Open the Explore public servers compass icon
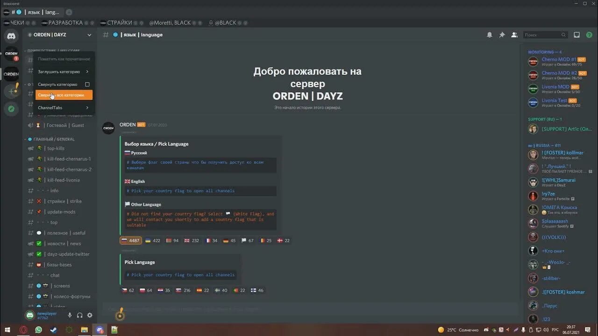Screen dimensions: 598x336 [x=11, y=109]
